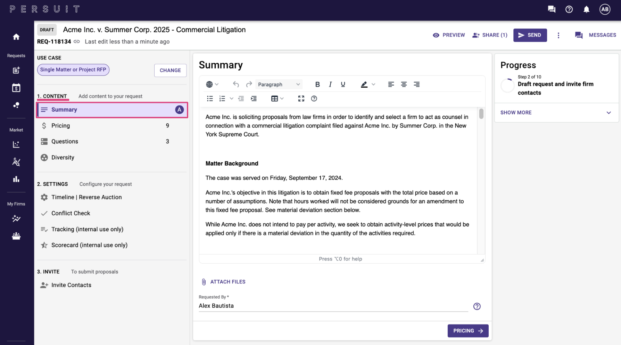Expand Show More in Progress panel
Image resolution: width=621 pixels, height=345 pixels.
556,113
